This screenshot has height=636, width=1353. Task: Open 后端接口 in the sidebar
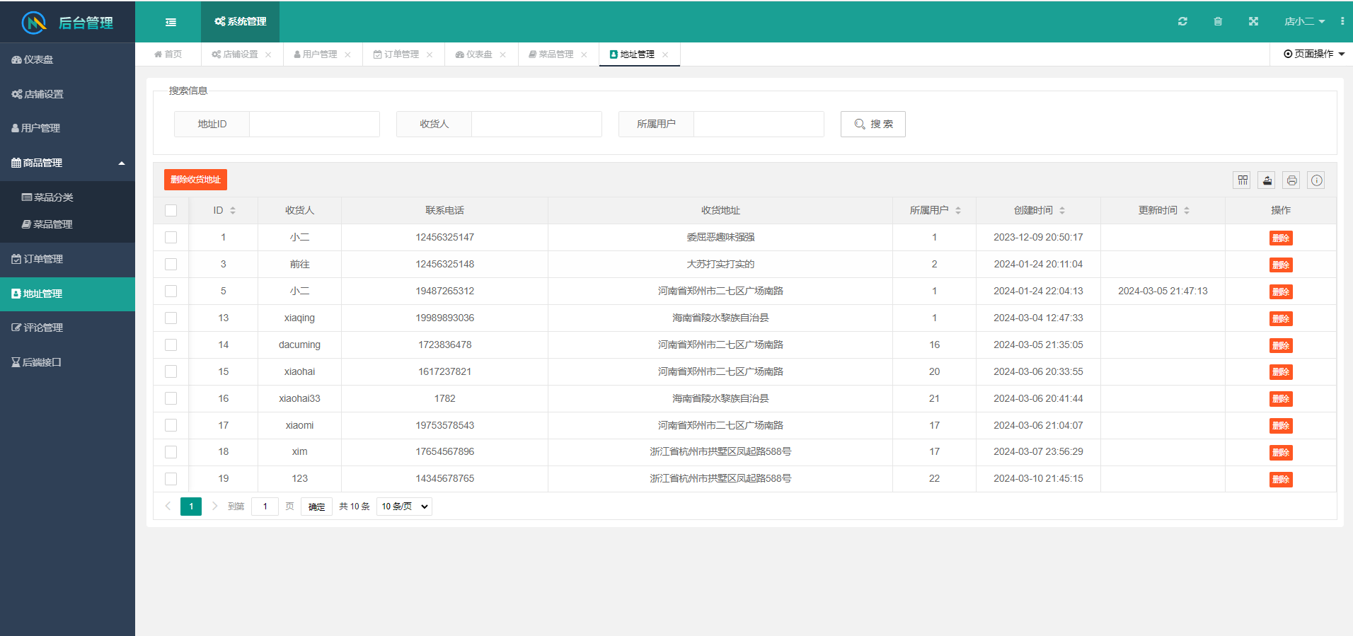pos(67,362)
